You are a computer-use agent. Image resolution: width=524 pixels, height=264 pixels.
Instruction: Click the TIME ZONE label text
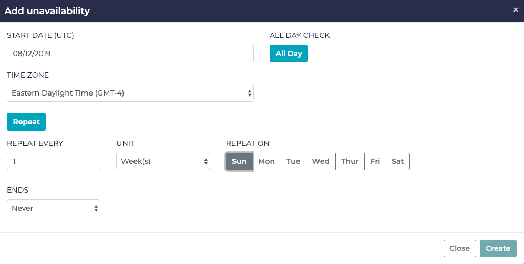[28, 75]
